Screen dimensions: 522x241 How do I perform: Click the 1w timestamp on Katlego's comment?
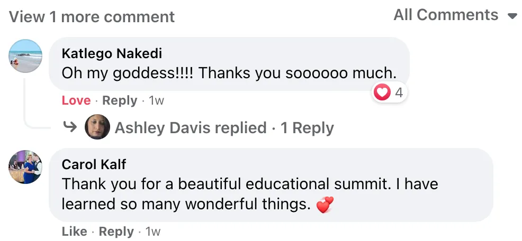tap(157, 100)
